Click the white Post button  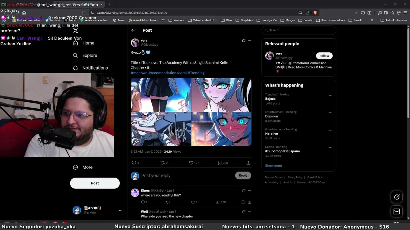tap(95, 183)
